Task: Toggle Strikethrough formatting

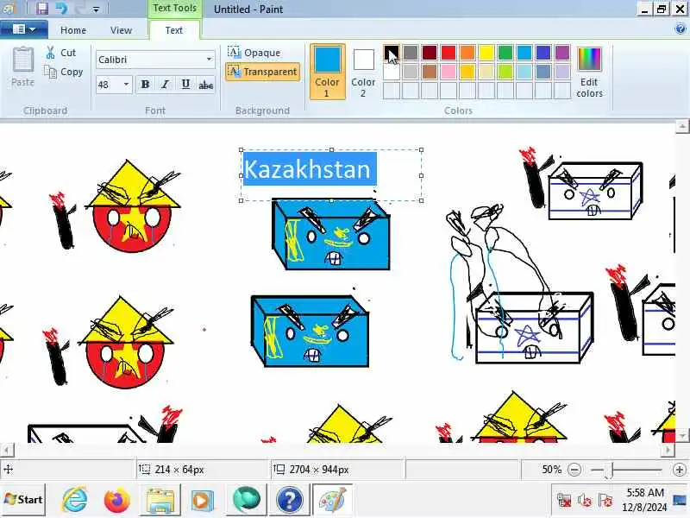Action: point(206,84)
